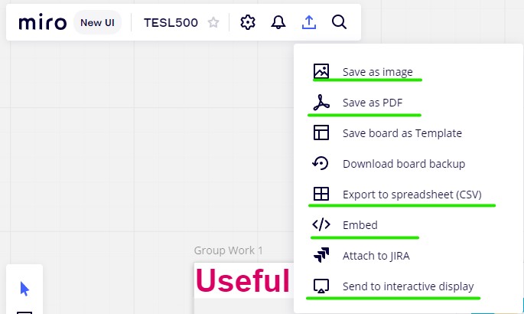Activate the select cursor tool
The image size is (524, 314).
pyautogui.click(x=24, y=289)
